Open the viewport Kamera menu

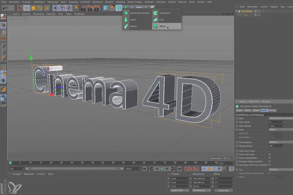pos(26,14)
